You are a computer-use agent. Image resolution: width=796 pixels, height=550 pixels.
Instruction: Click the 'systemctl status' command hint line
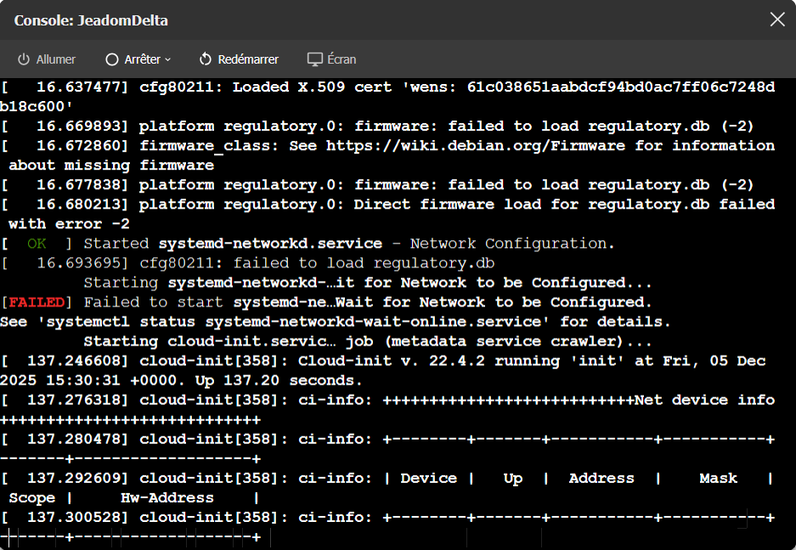point(335,322)
